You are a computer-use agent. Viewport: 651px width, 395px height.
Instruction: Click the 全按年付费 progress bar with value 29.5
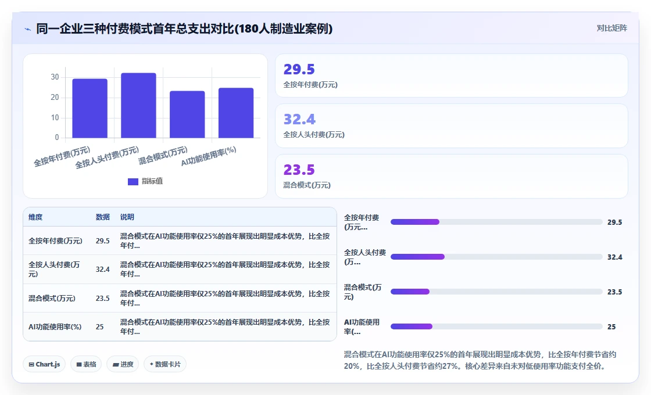tap(496, 222)
